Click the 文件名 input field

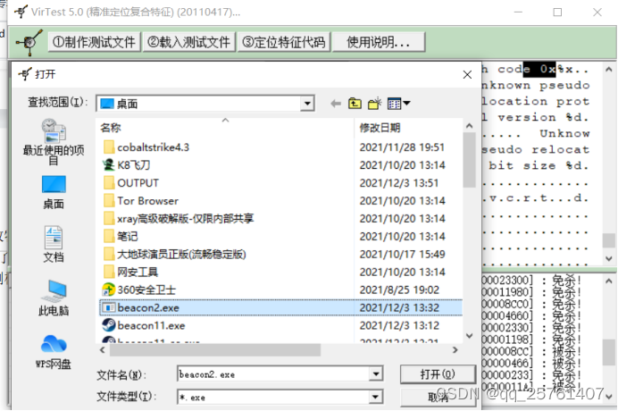tap(273, 374)
